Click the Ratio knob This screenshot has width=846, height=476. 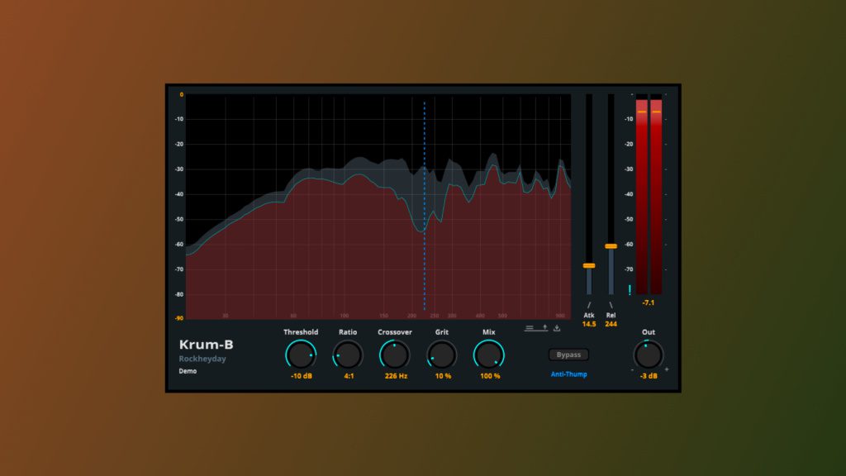348,355
